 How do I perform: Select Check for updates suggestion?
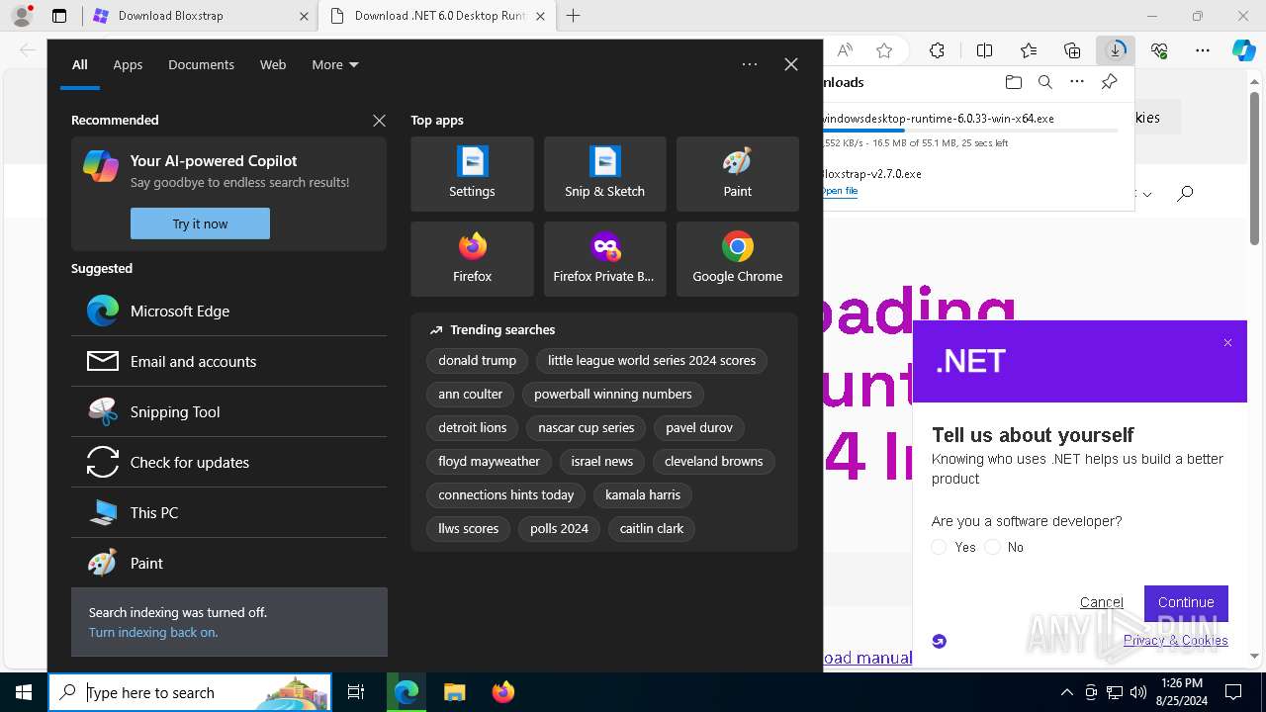[x=228, y=462]
